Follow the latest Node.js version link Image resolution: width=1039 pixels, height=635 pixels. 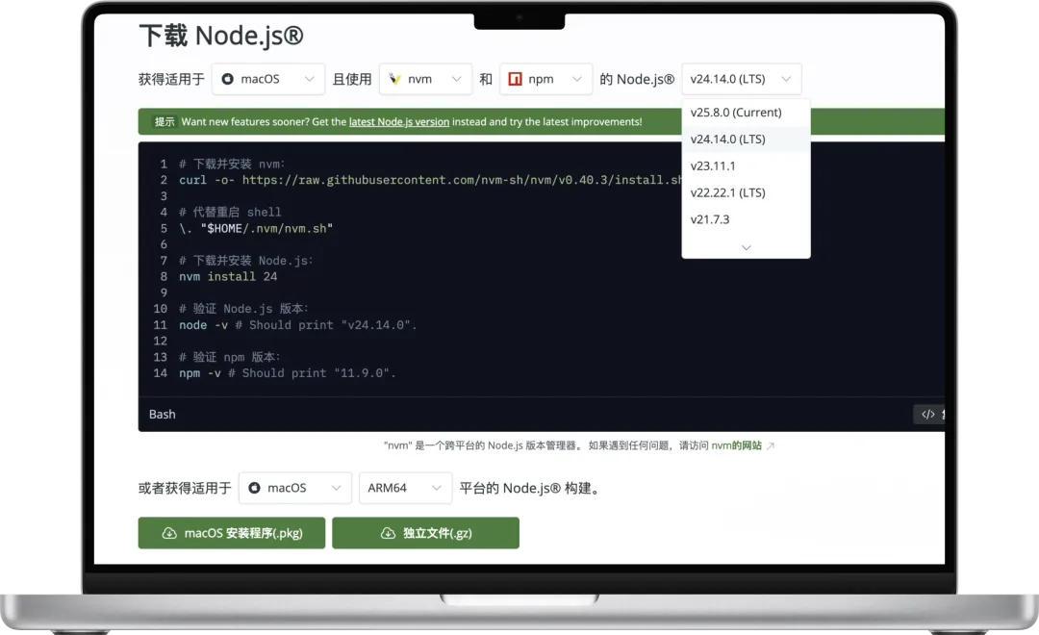click(399, 122)
